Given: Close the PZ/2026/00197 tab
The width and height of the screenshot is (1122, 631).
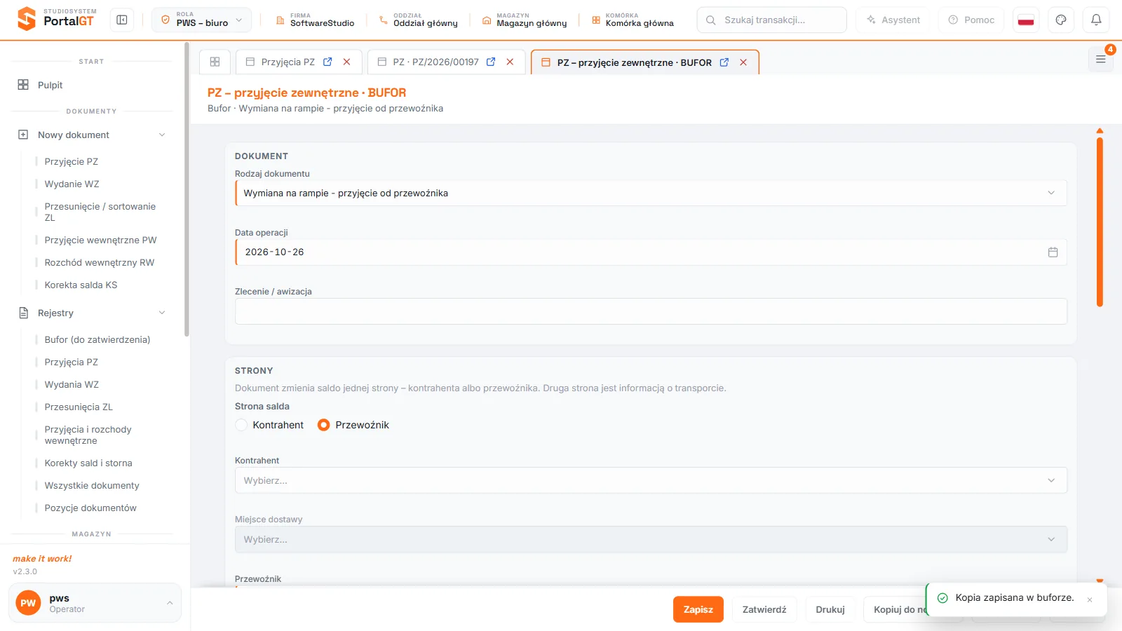Looking at the screenshot, I should [510, 62].
